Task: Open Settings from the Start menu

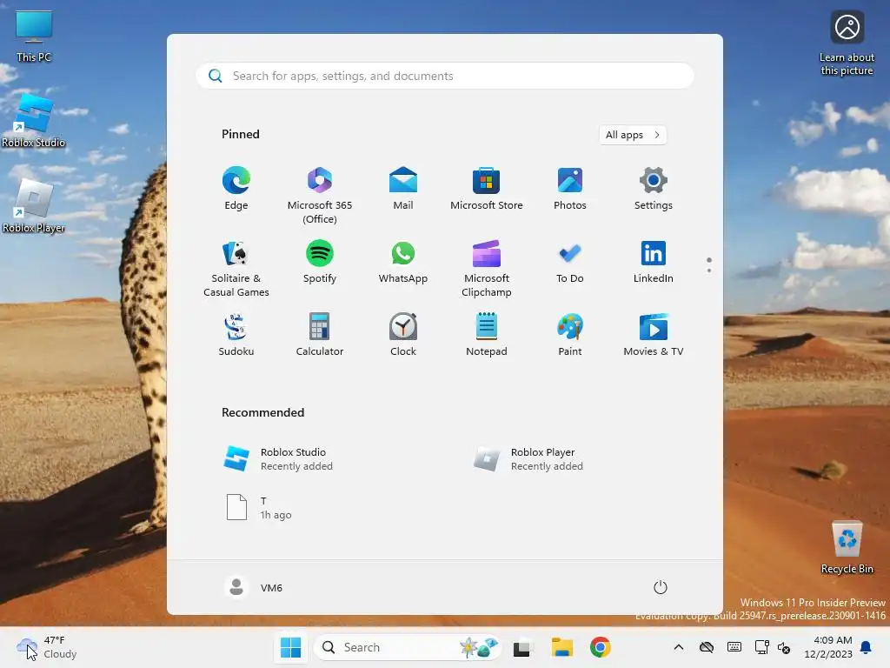Action: 654,190
